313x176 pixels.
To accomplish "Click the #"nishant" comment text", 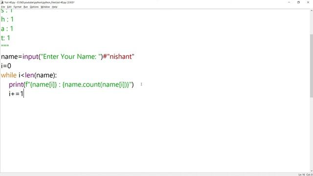I will (118, 57).
